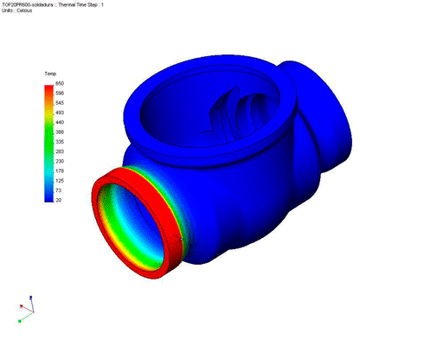Click the 650 legend value
This screenshot has height=340, width=443.
pos(60,83)
